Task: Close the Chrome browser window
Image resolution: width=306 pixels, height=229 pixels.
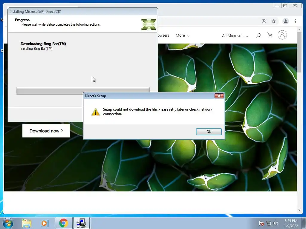Action: coord(295,6)
